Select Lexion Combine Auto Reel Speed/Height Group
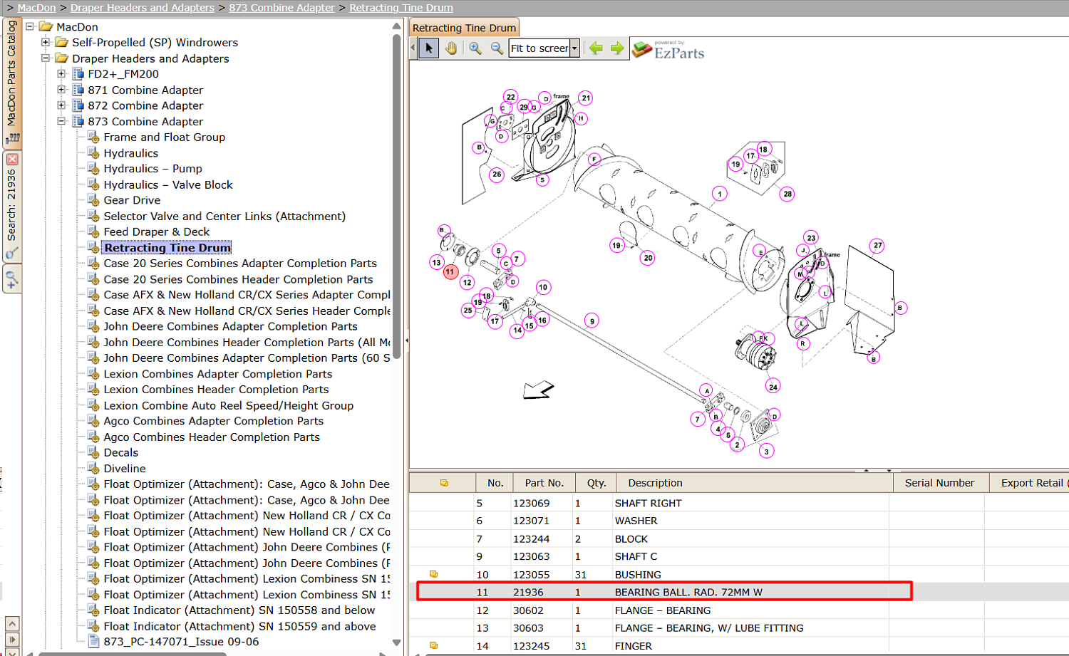Viewport: 1069px width, 656px height. click(228, 405)
